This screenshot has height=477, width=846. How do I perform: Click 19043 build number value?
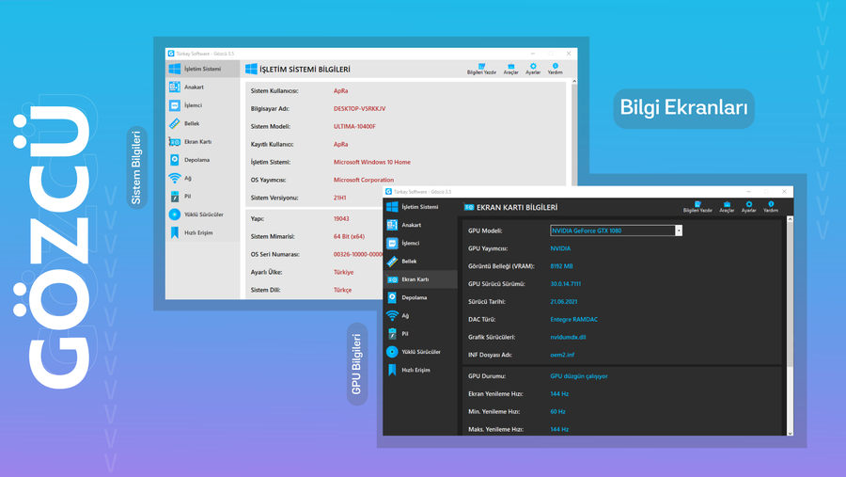point(341,219)
